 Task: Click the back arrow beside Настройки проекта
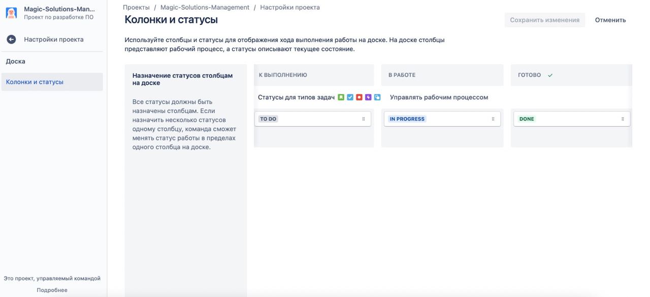pos(11,40)
